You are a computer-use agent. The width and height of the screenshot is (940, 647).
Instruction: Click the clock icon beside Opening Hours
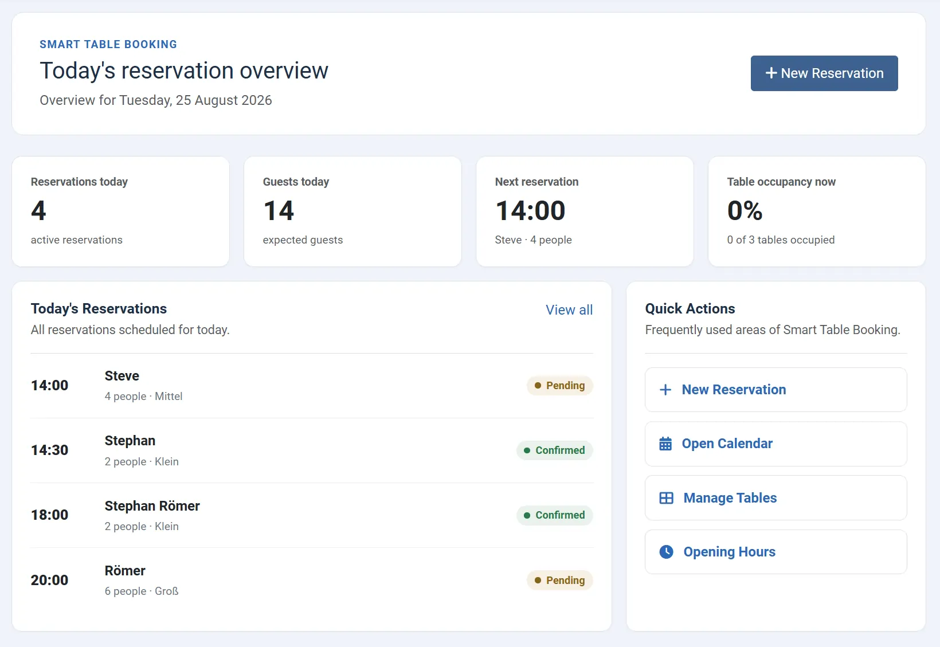[667, 552]
